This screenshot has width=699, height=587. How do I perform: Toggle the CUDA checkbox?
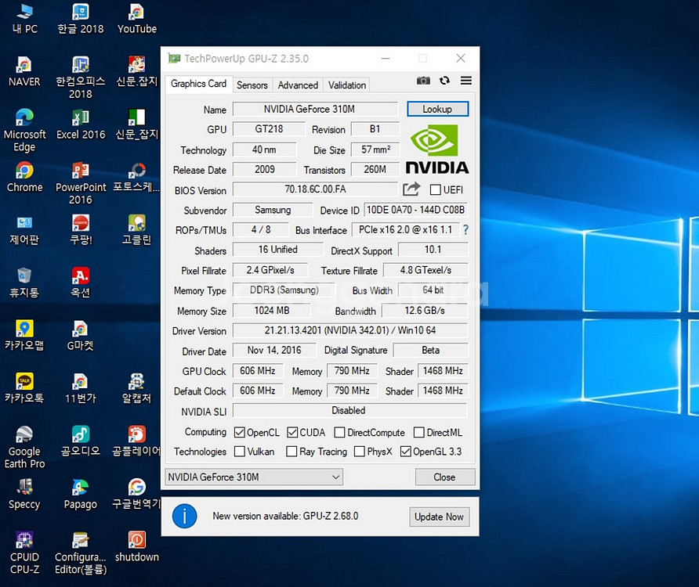[292, 433]
